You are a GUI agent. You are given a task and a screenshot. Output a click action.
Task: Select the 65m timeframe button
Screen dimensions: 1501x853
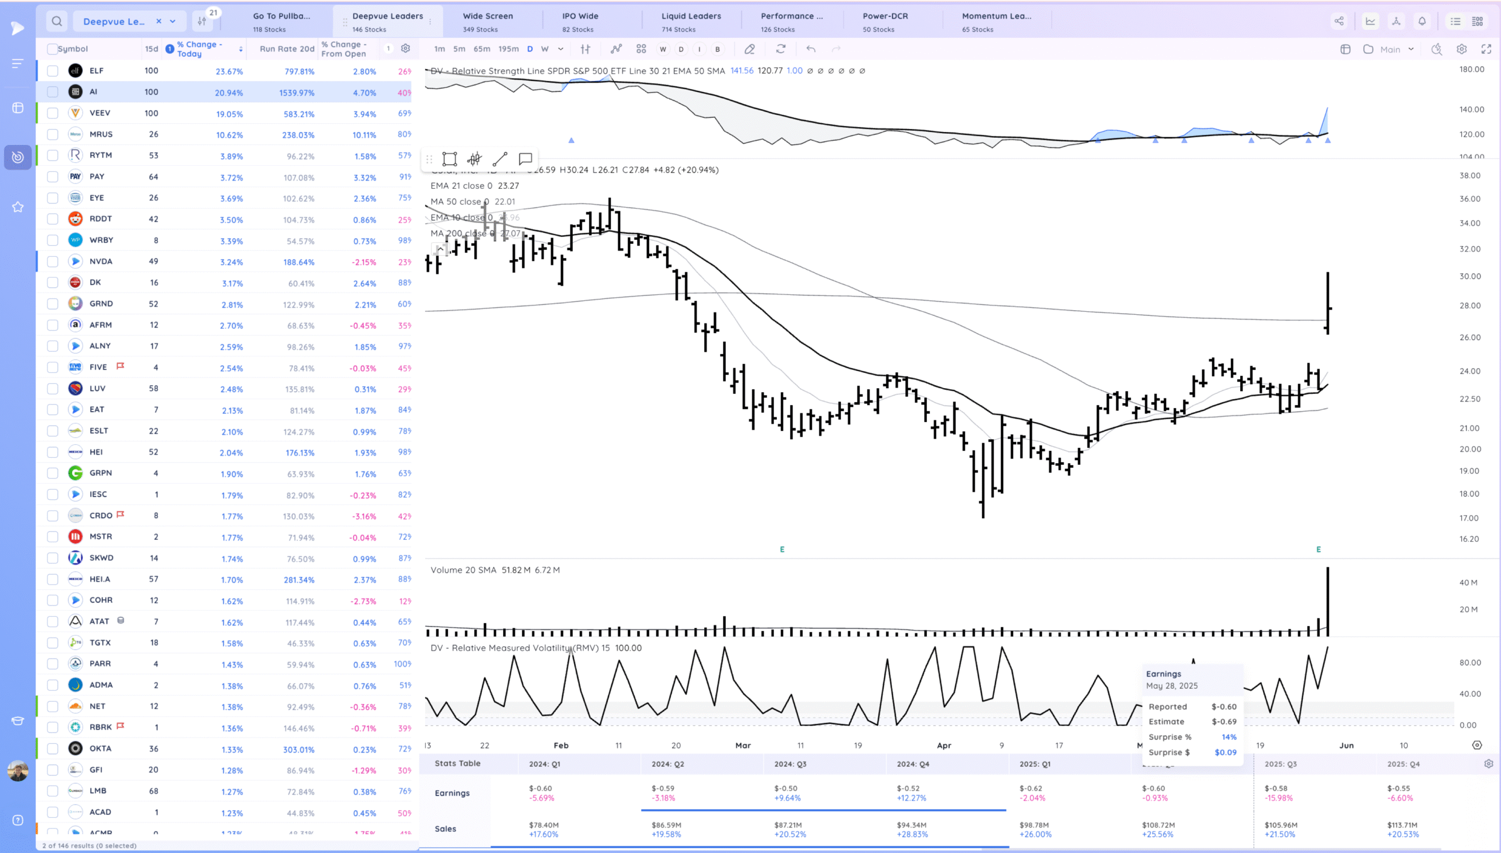click(x=481, y=49)
